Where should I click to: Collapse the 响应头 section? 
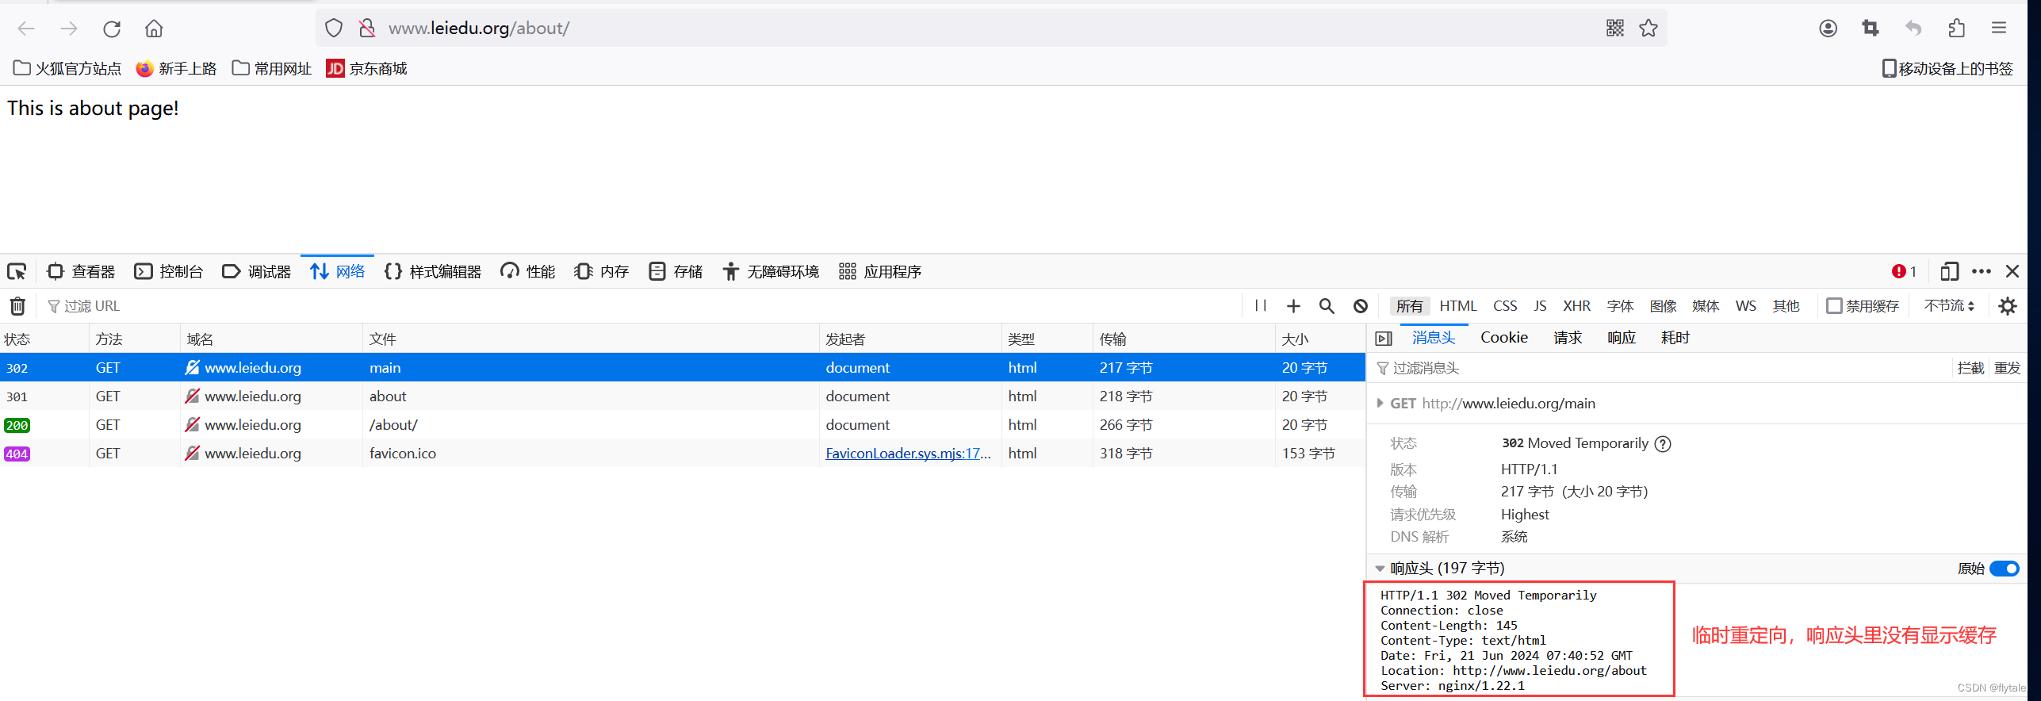1380,569
